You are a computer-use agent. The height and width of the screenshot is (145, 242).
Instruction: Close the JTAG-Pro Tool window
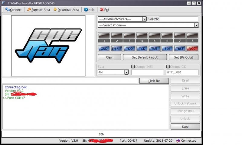click(199, 3)
